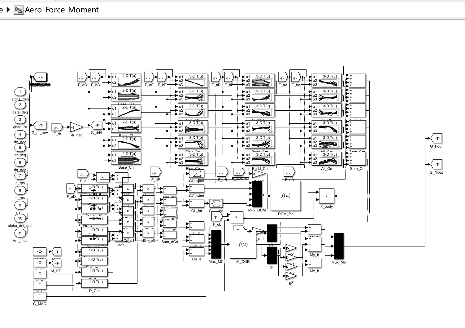This screenshot has width=465, height=328.
Task: Select the Mz_b sum block
Action: pyautogui.click(x=315, y=263)
